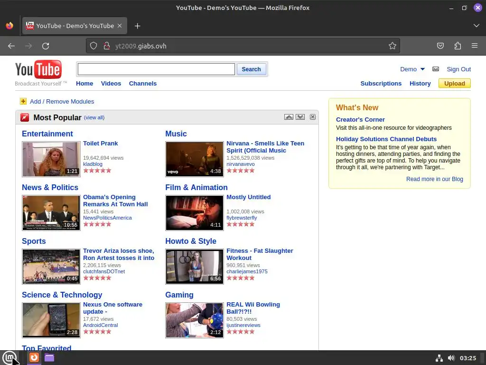Open the Music category heading
This screenshot has height=365, width=486.
click(176, 134)
